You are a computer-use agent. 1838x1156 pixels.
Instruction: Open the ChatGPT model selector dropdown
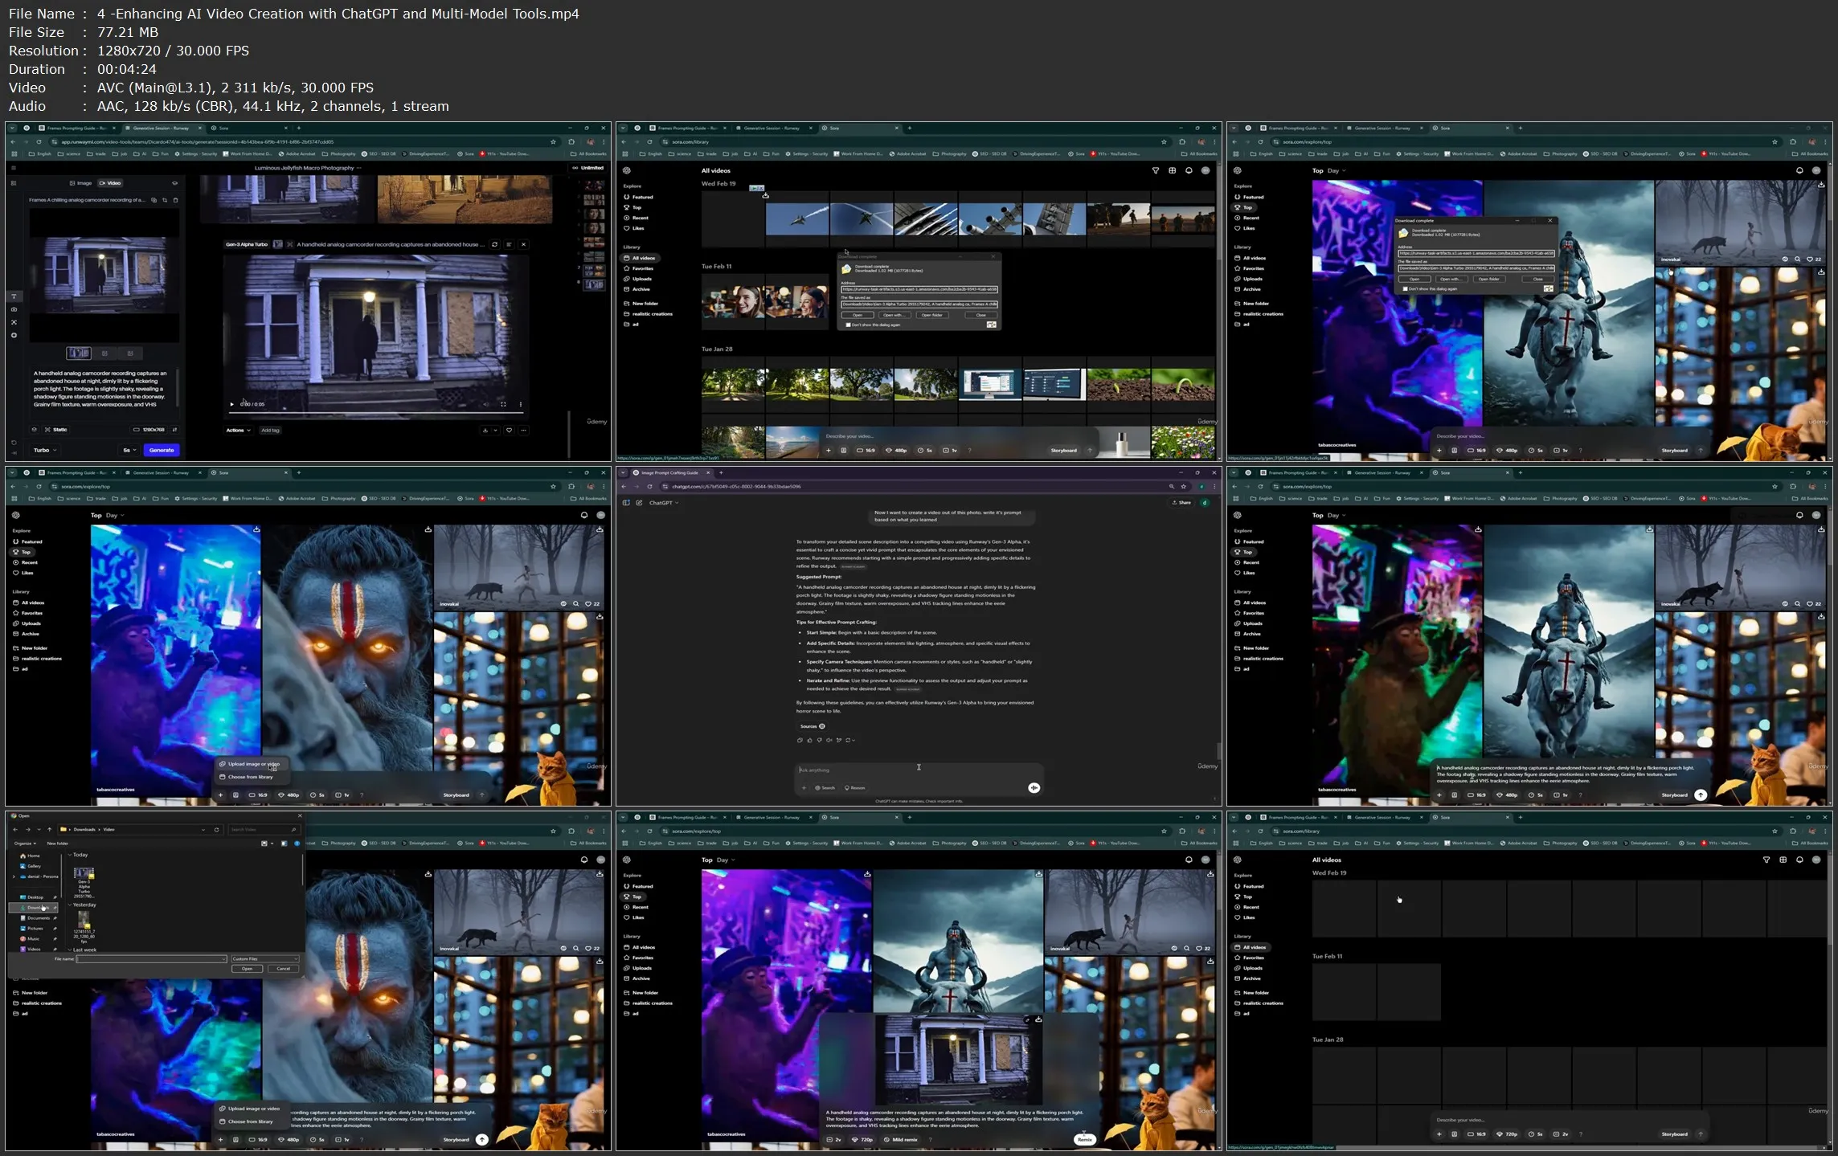pyautogui.click(x=664, y=503)
